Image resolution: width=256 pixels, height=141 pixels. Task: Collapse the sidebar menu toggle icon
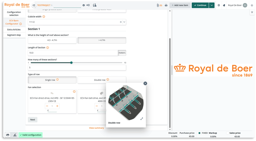coord(34,5)
